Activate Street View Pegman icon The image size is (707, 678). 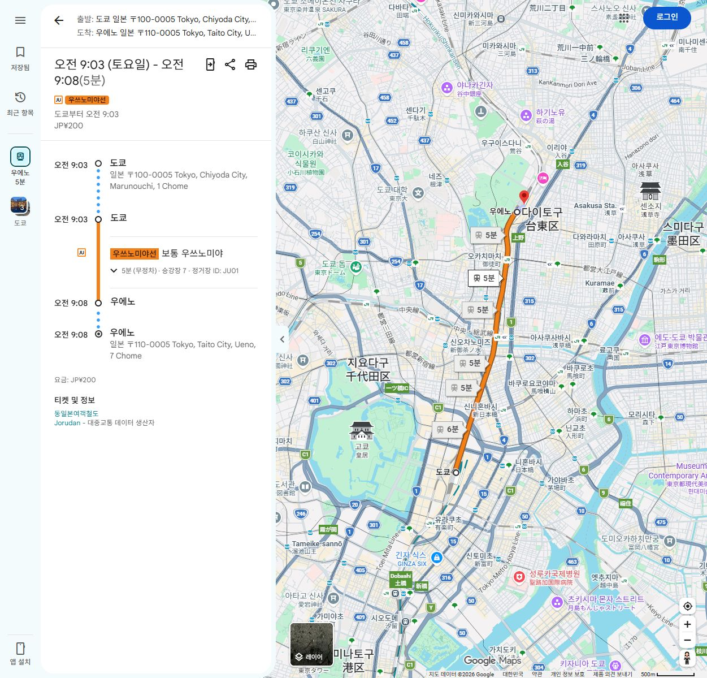tap(687, 658)
